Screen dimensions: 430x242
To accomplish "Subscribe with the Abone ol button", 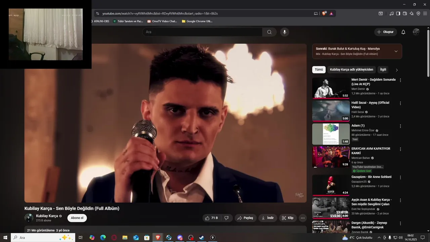I will [77, 218].
